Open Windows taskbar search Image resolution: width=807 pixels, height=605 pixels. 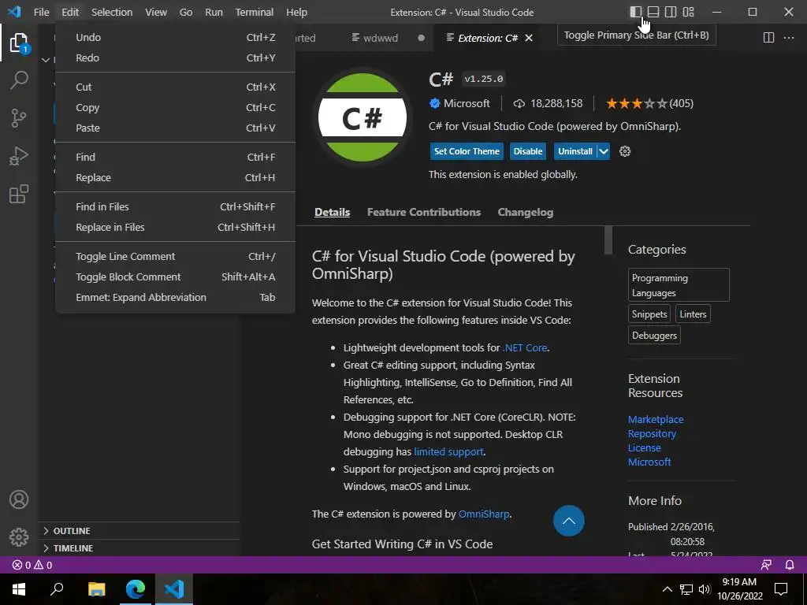[x=57, y=589]
